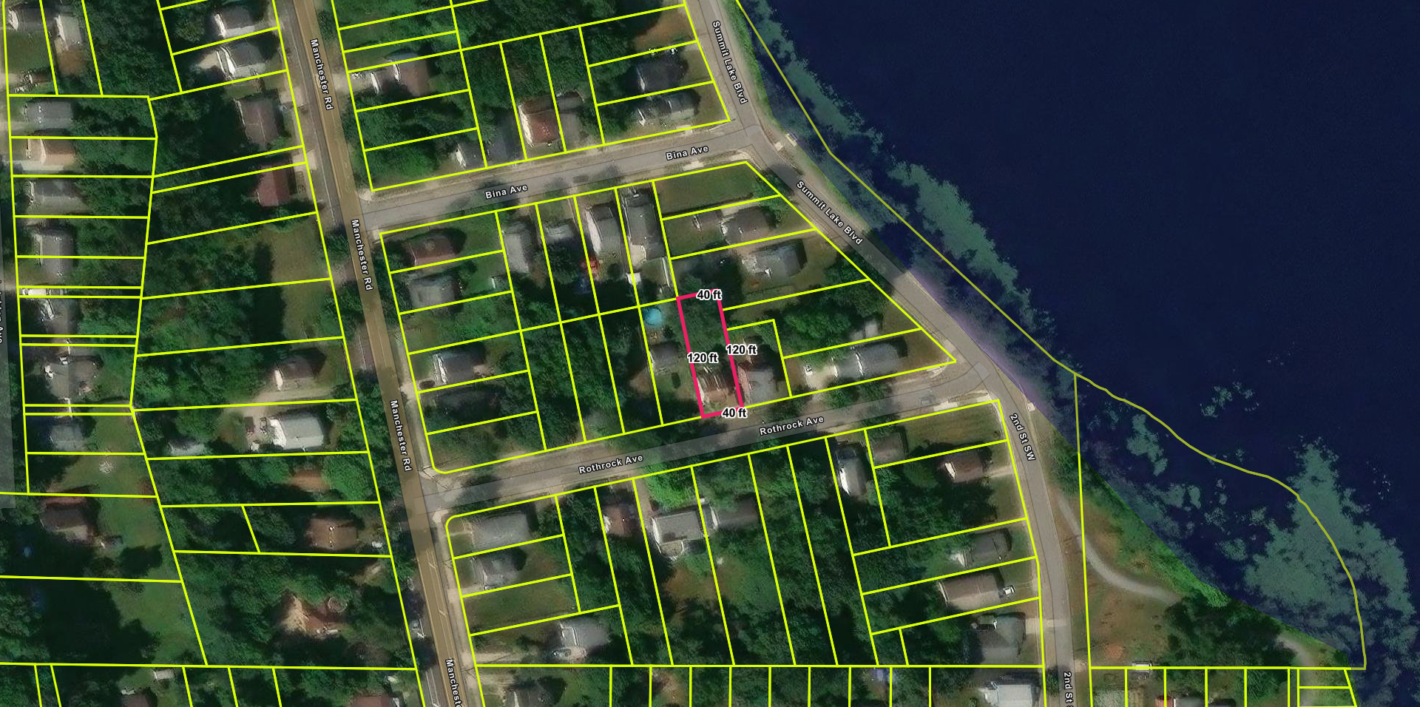Click the western Bina Ave street label
The width and height of the screenshot is (1420, 707).
507,192
